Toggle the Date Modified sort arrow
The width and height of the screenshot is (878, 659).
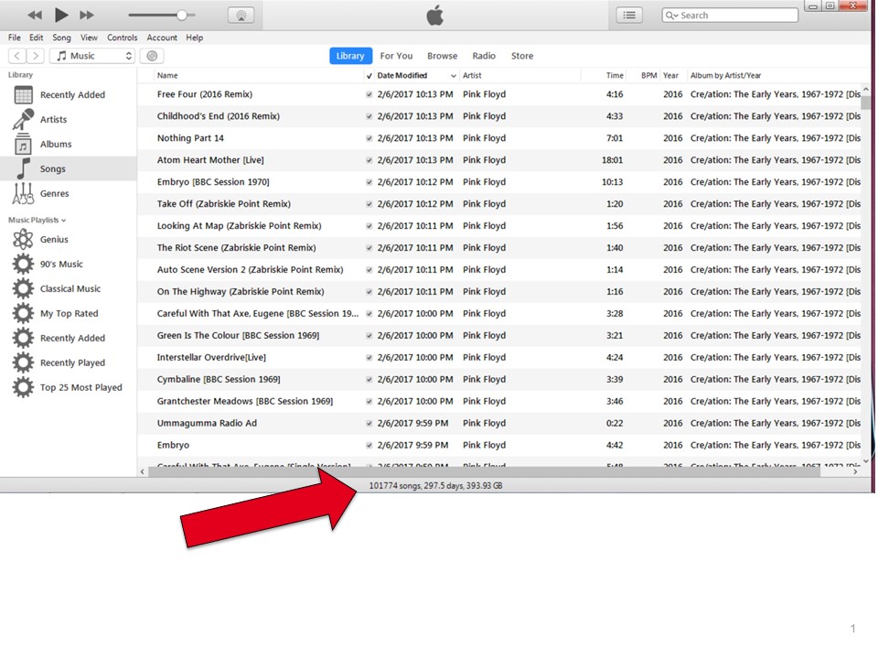[453, 76]
